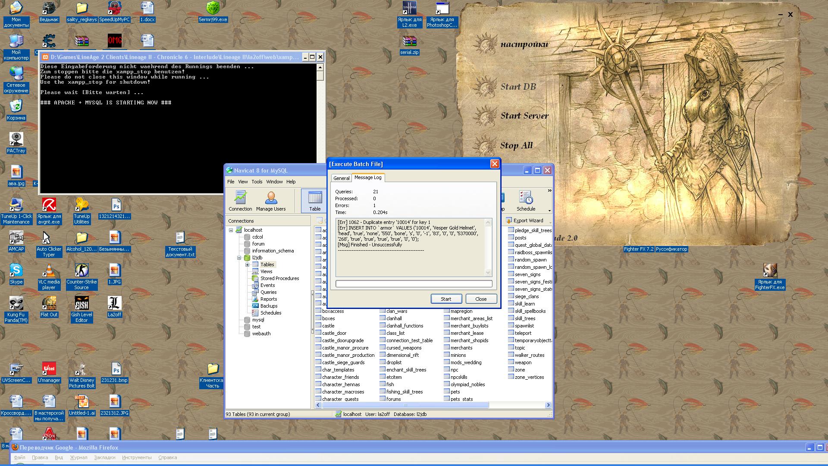Click Start Server in launcher
Screen dimensions: 828x466
524,116
